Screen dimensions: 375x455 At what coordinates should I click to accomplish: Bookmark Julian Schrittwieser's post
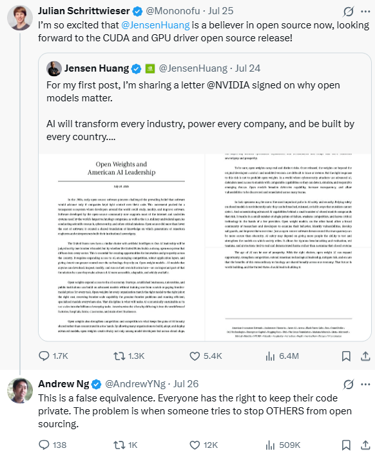coord(346,356)
